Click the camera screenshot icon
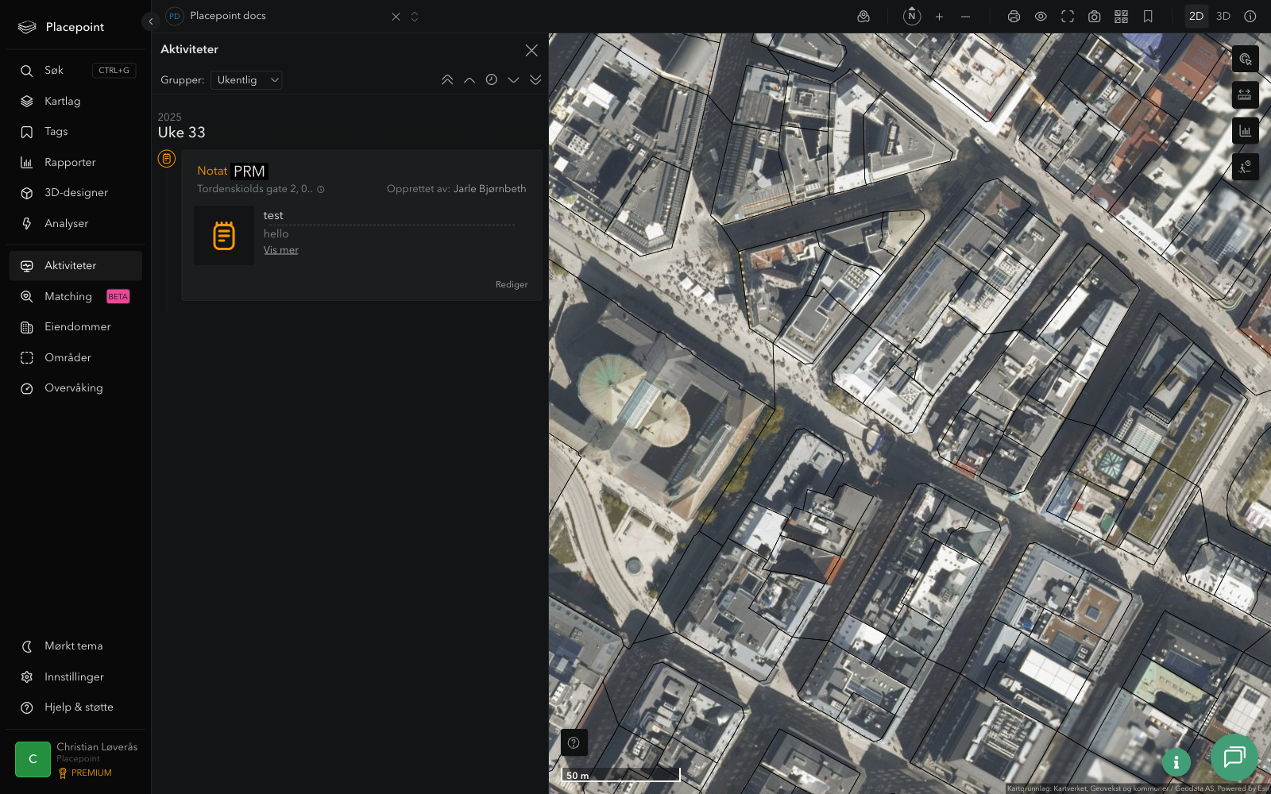 coord(1094,17)
